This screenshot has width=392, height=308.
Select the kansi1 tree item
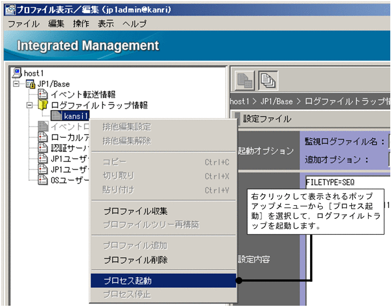(76, 116)
